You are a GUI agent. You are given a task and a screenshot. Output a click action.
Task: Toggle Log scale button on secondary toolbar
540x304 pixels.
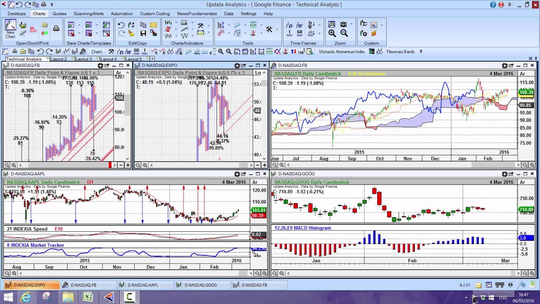click(301, 52)
